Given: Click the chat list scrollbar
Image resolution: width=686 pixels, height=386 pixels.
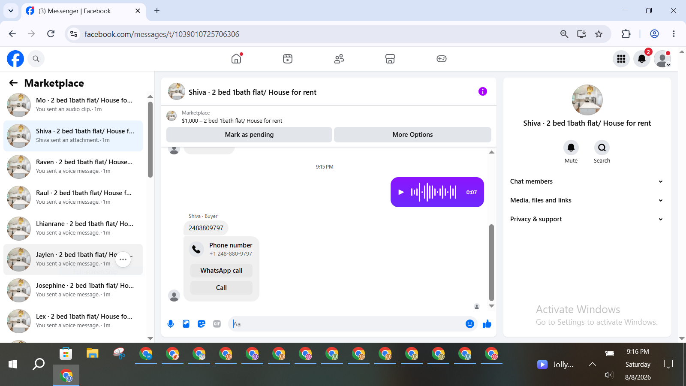Looking at the screenshot, I should click(x=150, y=139).
